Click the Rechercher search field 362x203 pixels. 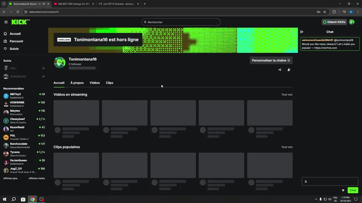[x=181, y=22]
